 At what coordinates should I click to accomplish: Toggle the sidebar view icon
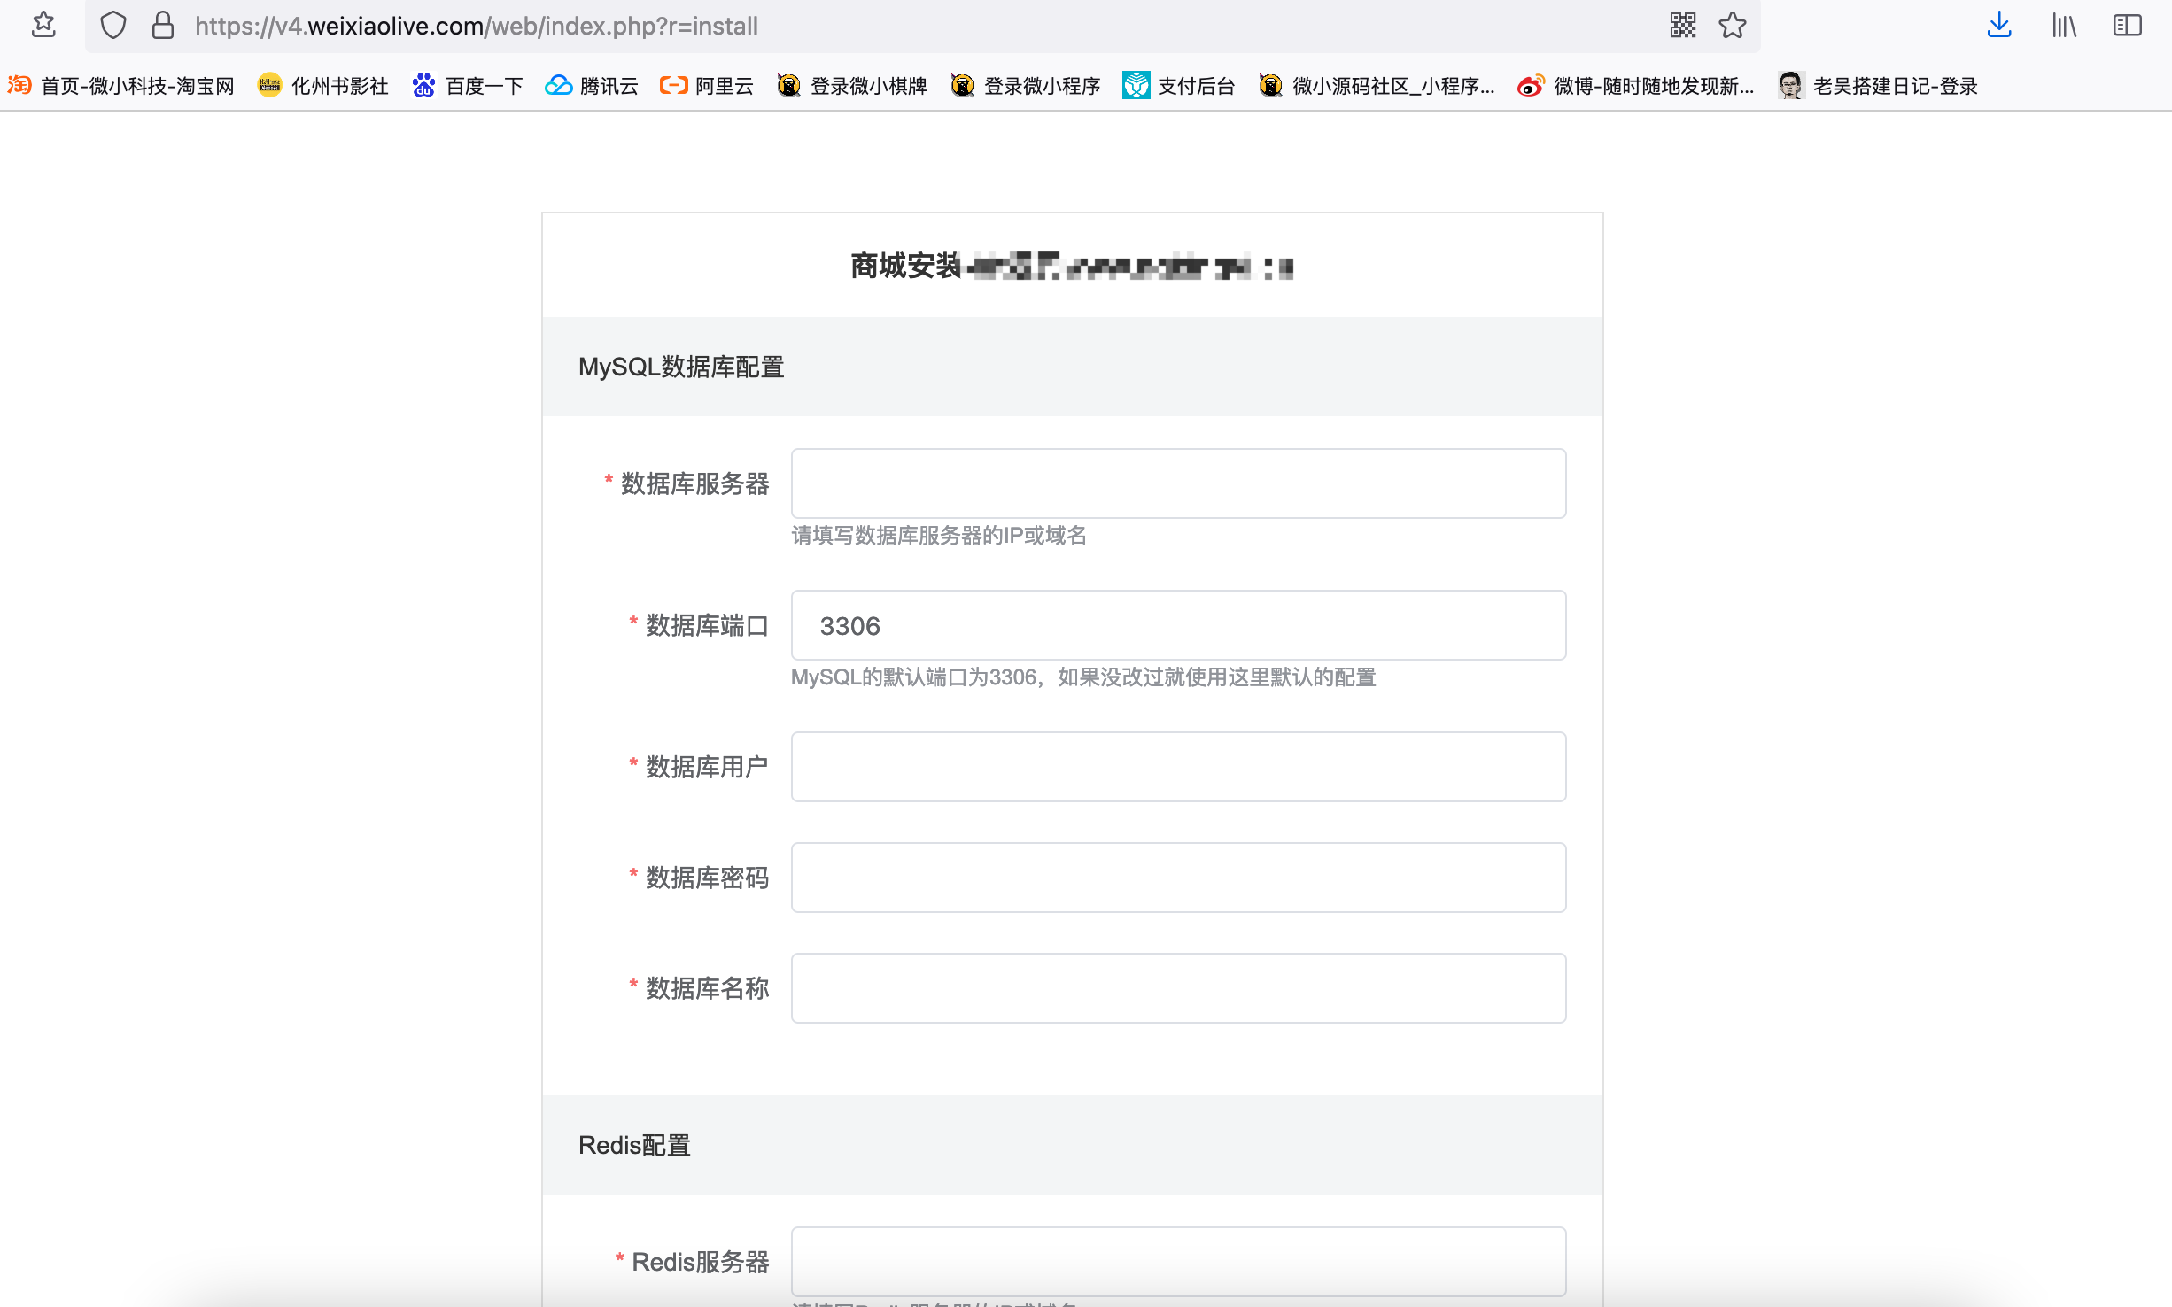(x=2127, y=26)
